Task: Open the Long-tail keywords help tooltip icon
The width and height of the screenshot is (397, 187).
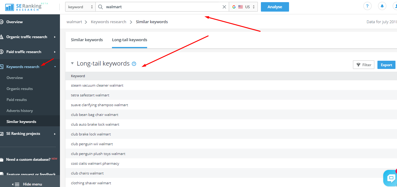Action: coord(134,64)
